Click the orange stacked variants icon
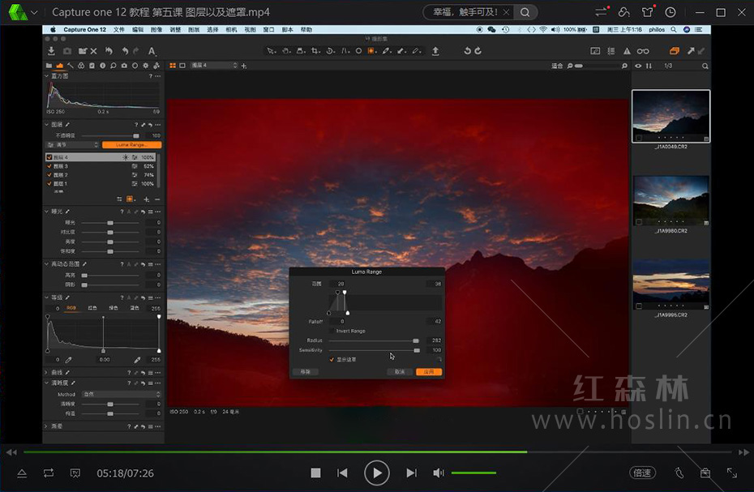The image size is (754, 492). [x=675, y=51]
